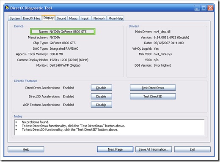Click the 320.0 MB memory value

click(x=56, y=54)
